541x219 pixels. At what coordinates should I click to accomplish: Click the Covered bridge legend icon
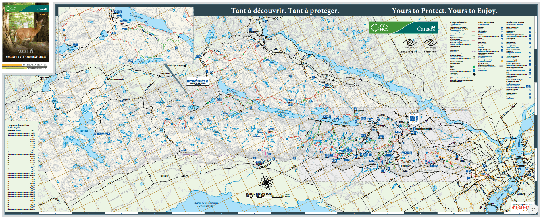(502, 43)
